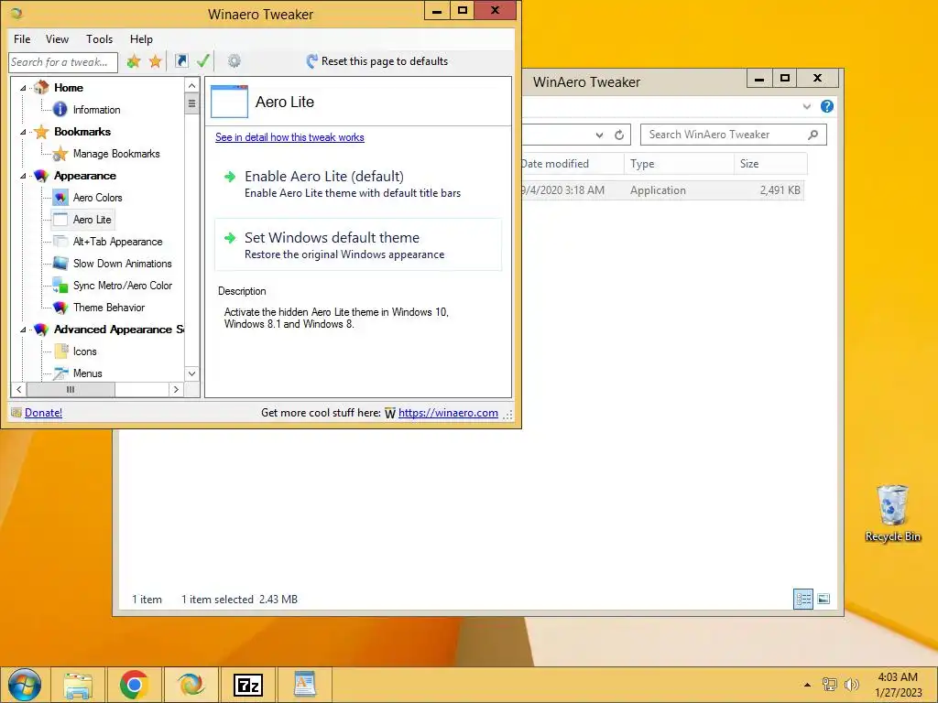Switch to large icons view in Explorer
Viewport: 938px width, 703px height.
point(823,599)
